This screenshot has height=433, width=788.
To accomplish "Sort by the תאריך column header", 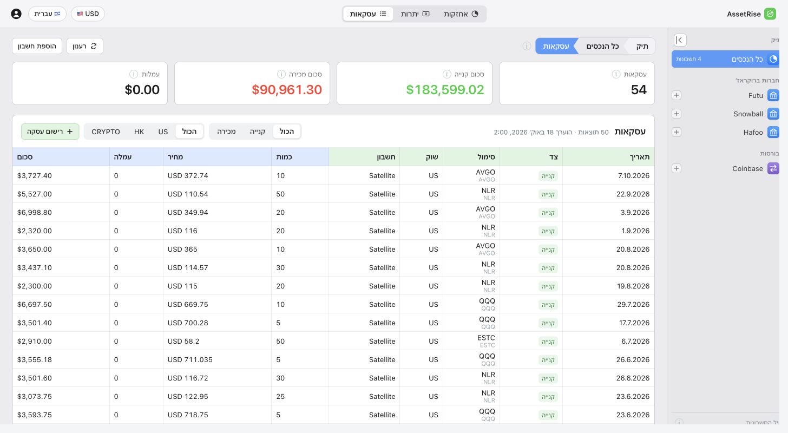I will pyautogui.click(x=608, y=157).
